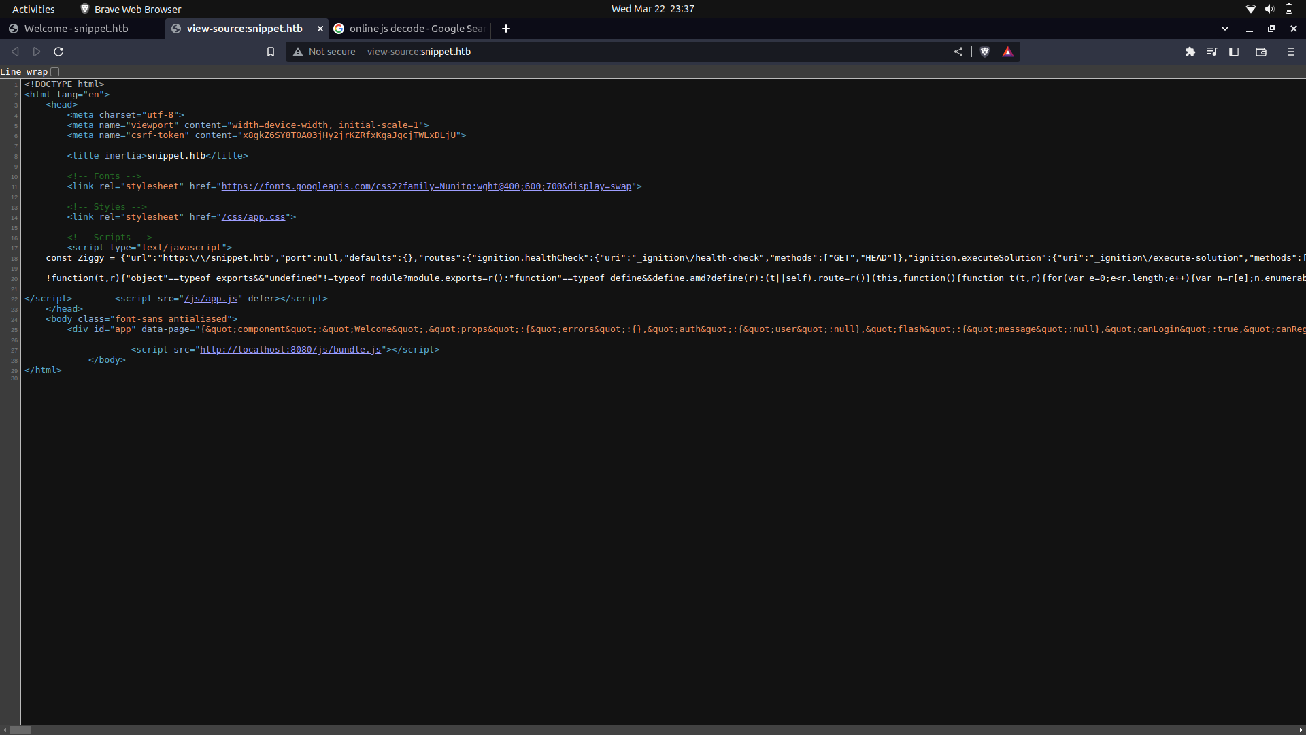Bookmark the current page
Viewport: 1306px width, 735px height.
(271, 51)
